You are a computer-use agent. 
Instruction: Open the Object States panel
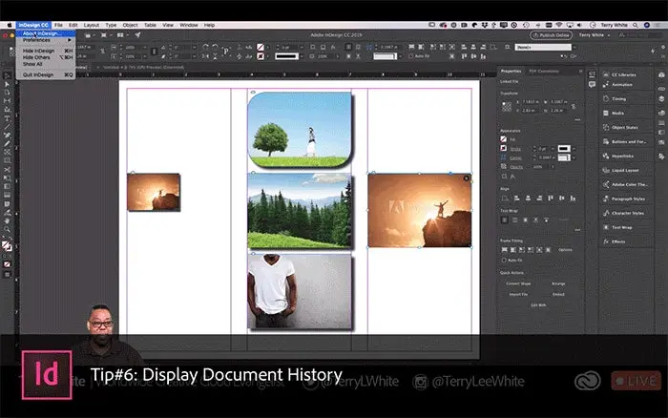tap(627, 127)
